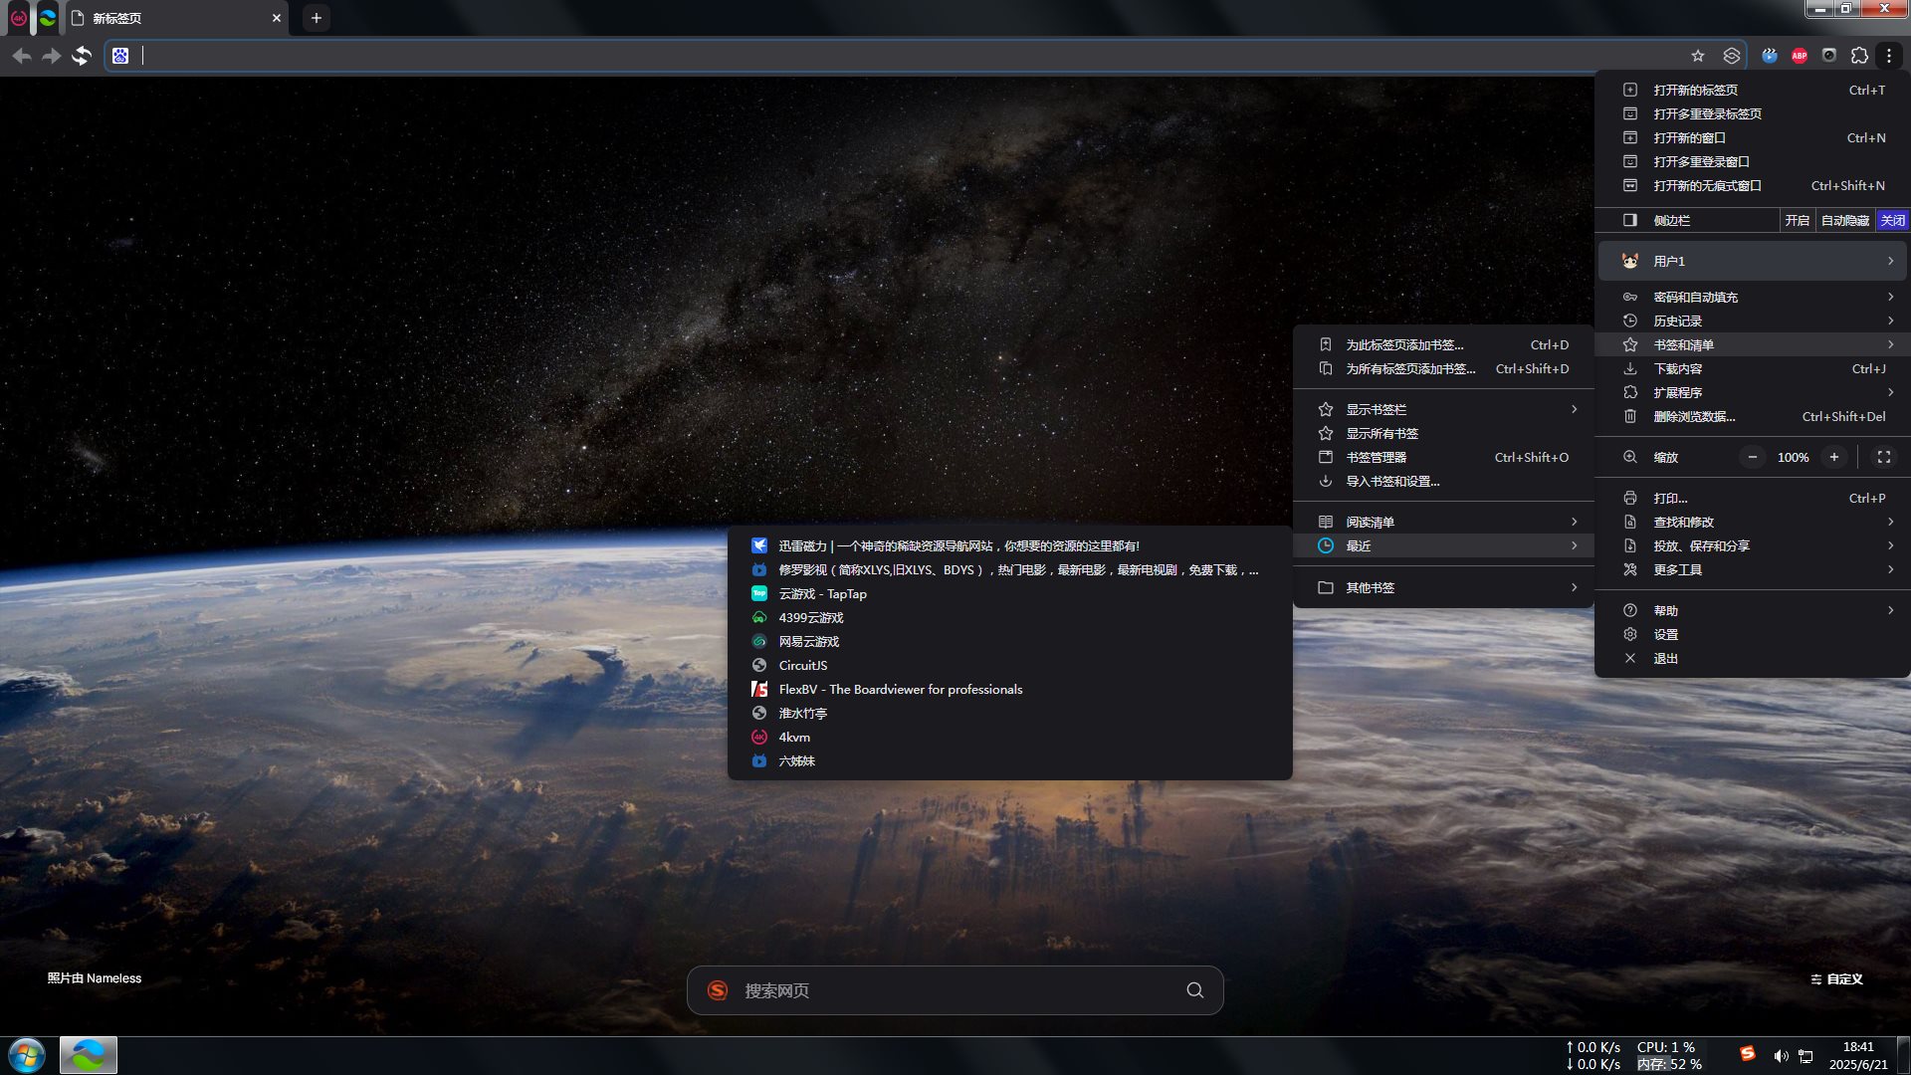Set sidebar to 开启
Viewport: 1911px width, 1075px height.
click(1797, 221)
